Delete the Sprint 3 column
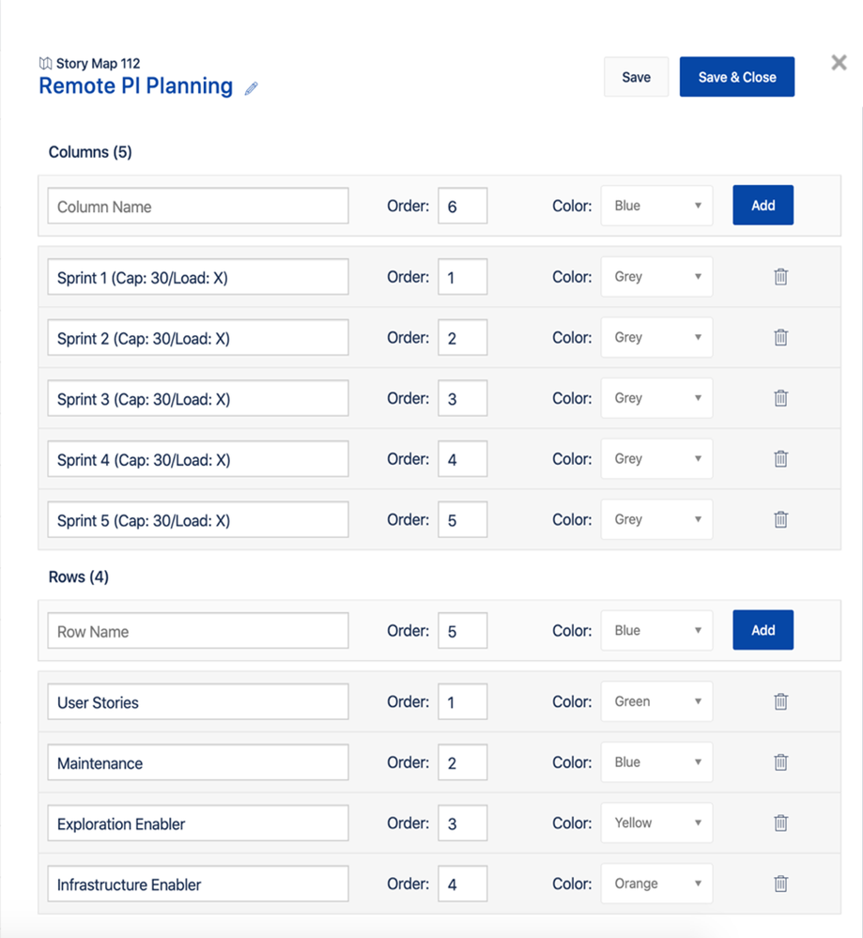The image size is (863, 938). point(780,398)
